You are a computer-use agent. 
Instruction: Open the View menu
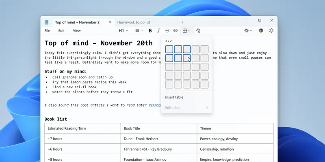[x=76, y=30]
